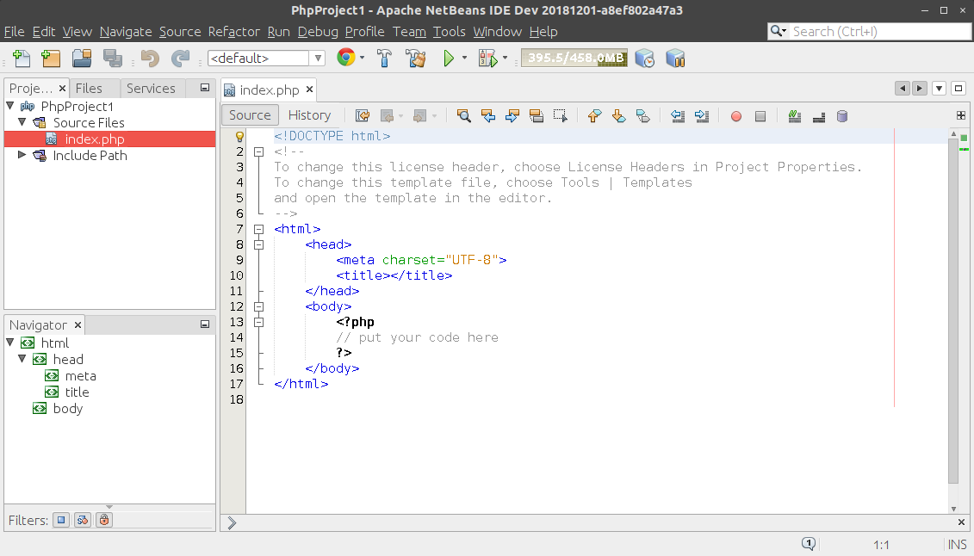The height and width of the screenshot is (556, 974).
Task: Open the browser selection dropdown arrow
Action: [x=363, y=59]
